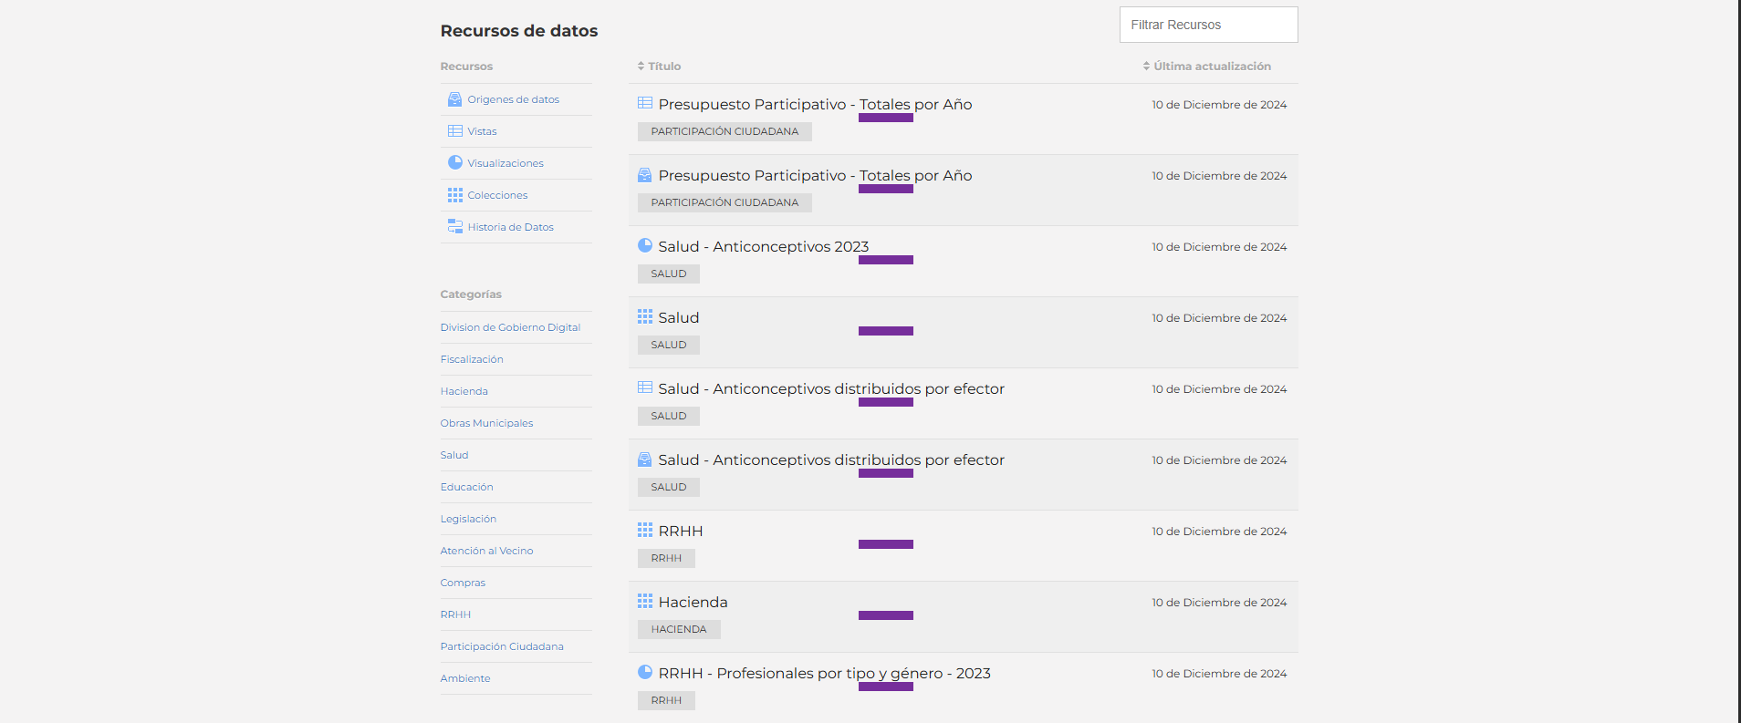Click SALUD tag under Salud - Anticonceptivos 2023

(x=669, y=274)
